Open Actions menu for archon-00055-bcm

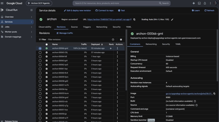click(117, 93)
